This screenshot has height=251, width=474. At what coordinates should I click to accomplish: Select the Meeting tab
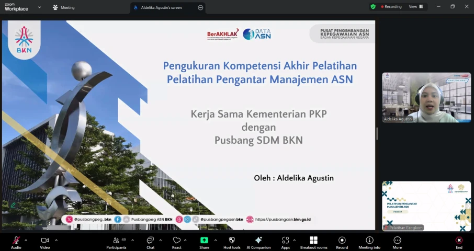tap(63, 7)
